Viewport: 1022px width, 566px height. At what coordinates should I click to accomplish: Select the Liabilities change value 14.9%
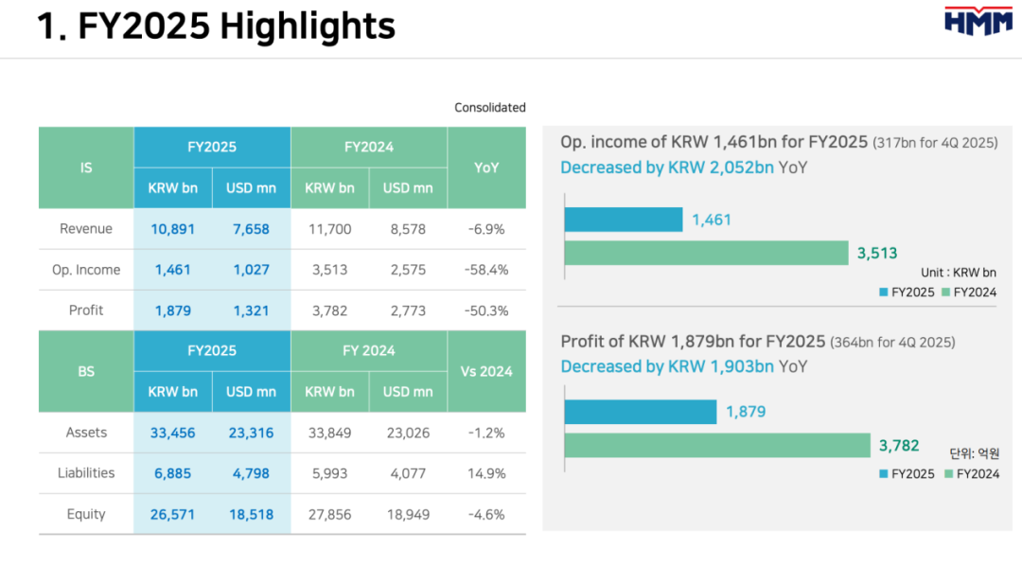point(486,473)
